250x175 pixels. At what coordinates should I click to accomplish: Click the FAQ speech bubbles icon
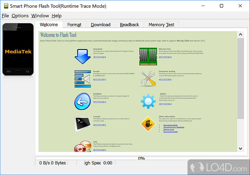point(82,146)
